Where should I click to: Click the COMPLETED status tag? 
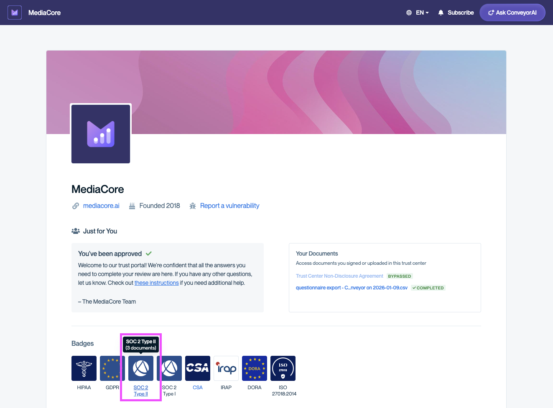pos(428,288)
